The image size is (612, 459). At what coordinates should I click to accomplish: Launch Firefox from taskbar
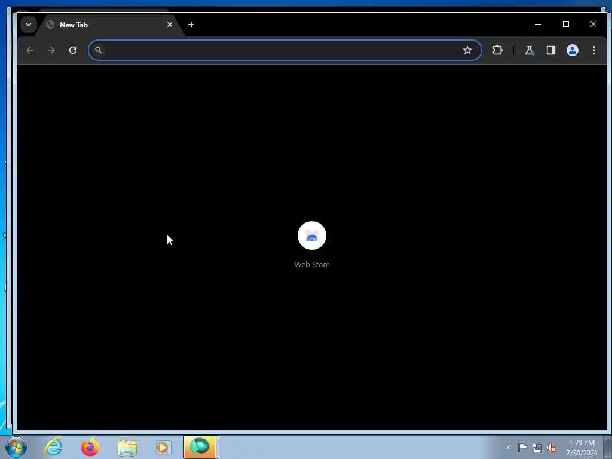[90, 447]
